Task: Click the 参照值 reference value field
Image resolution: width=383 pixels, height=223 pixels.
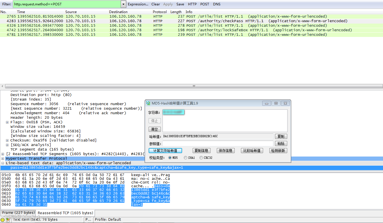Action: tap(218, 143)
